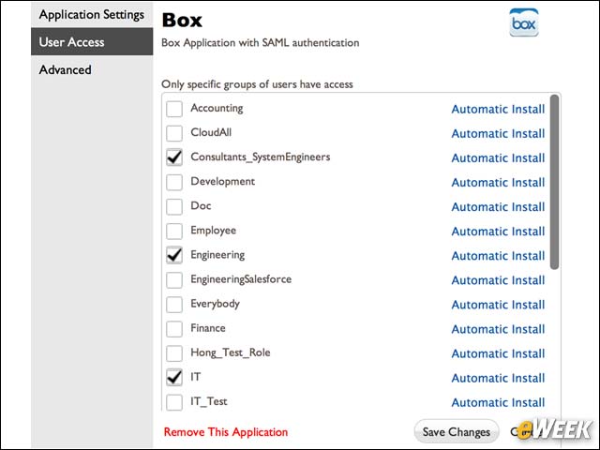
Task: Click Automatic Install for Doc
Action: (498, 207)
